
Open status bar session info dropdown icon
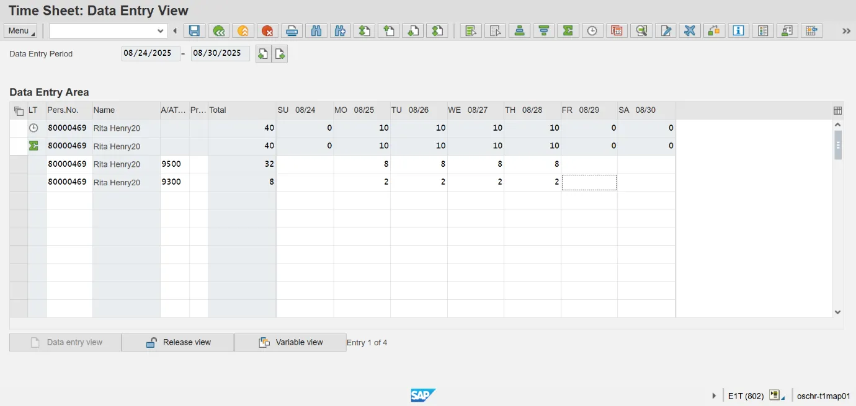[x=777, y=395]
